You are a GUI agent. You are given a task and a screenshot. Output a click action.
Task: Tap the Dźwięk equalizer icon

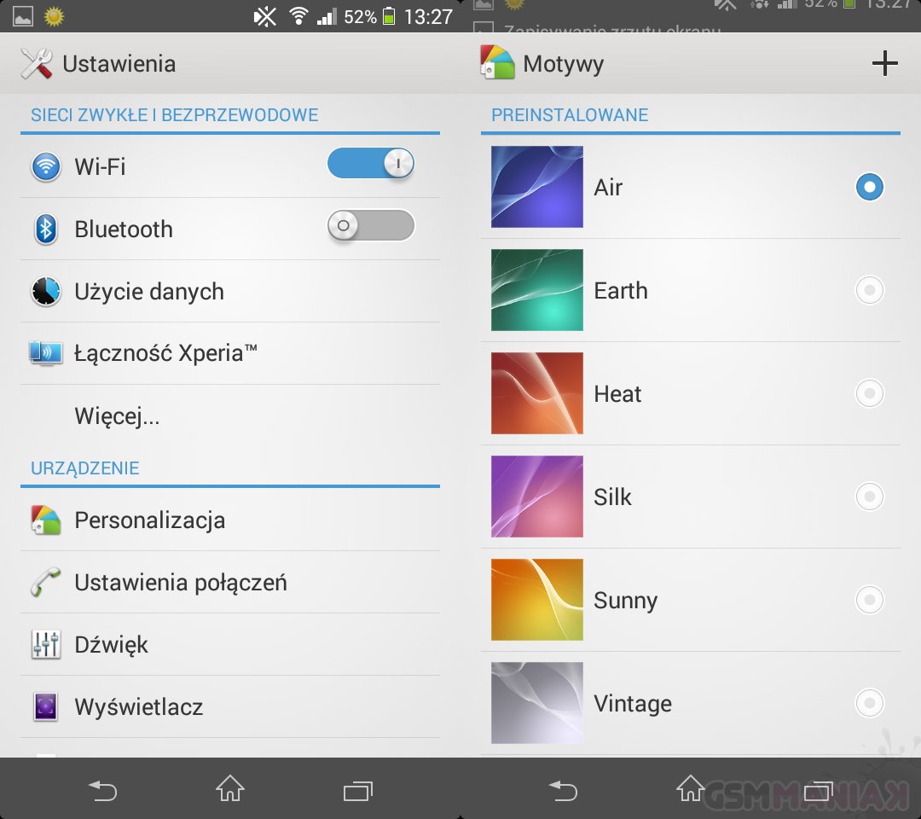[46, 645]
